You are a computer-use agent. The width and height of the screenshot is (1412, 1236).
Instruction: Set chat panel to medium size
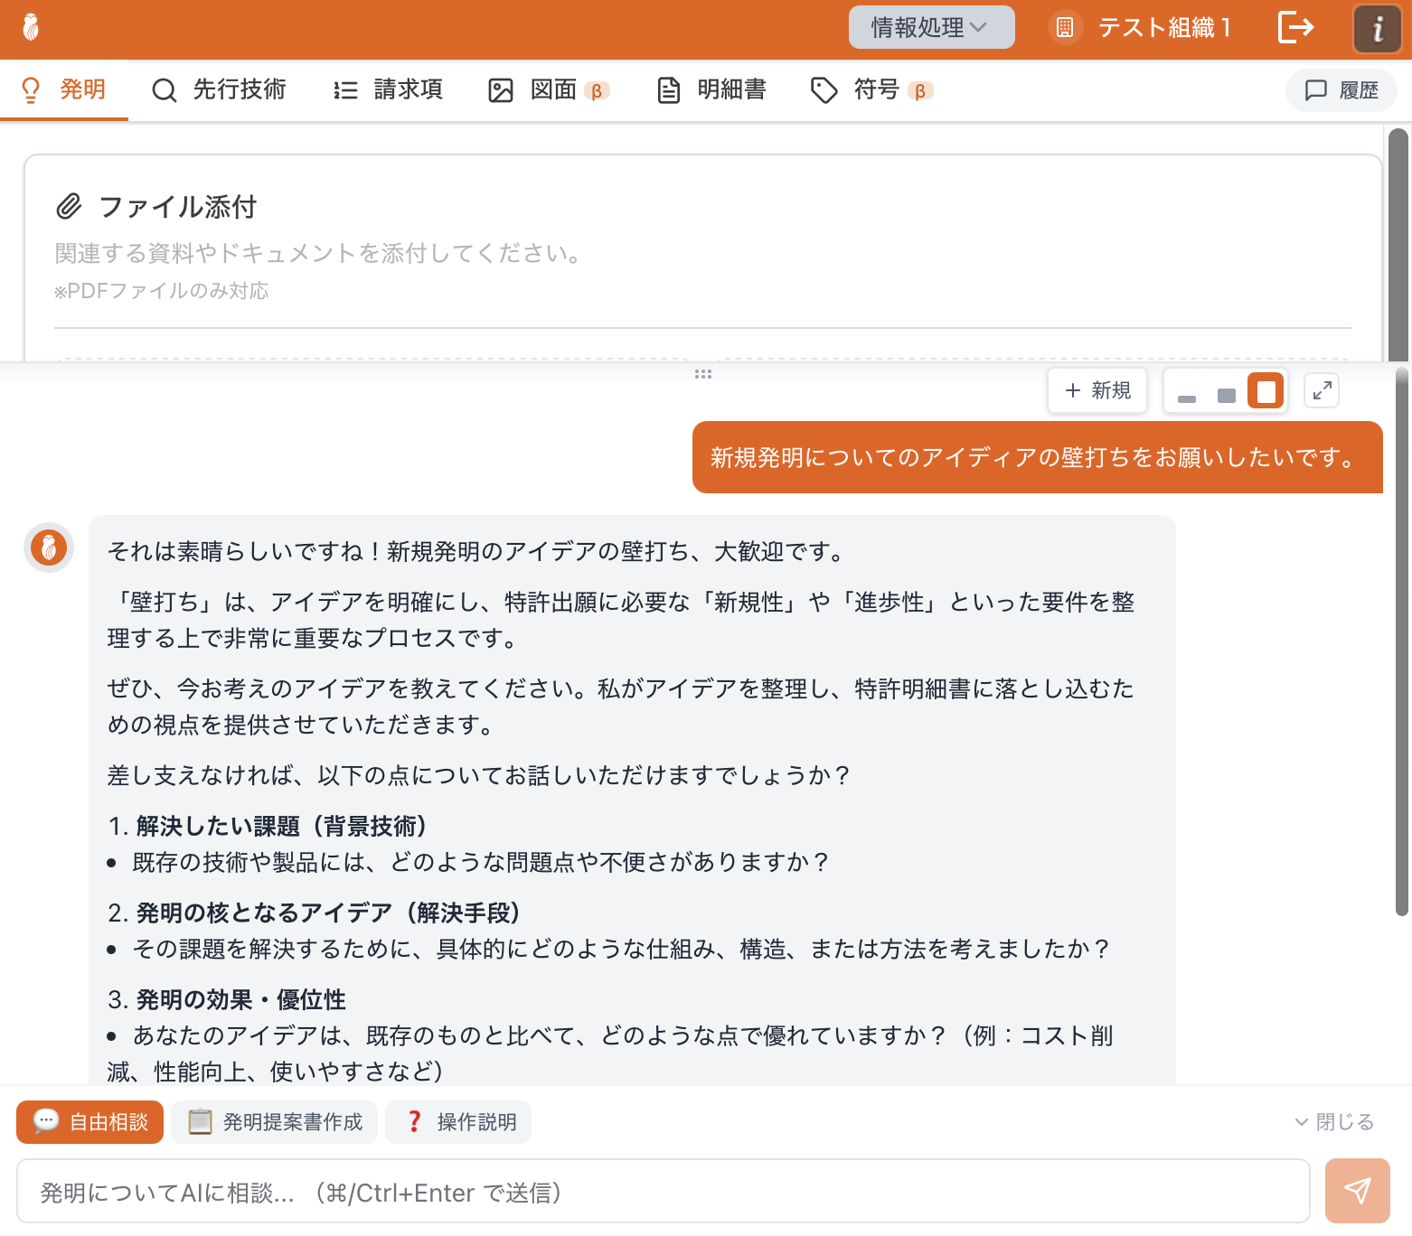[1226, 392]
